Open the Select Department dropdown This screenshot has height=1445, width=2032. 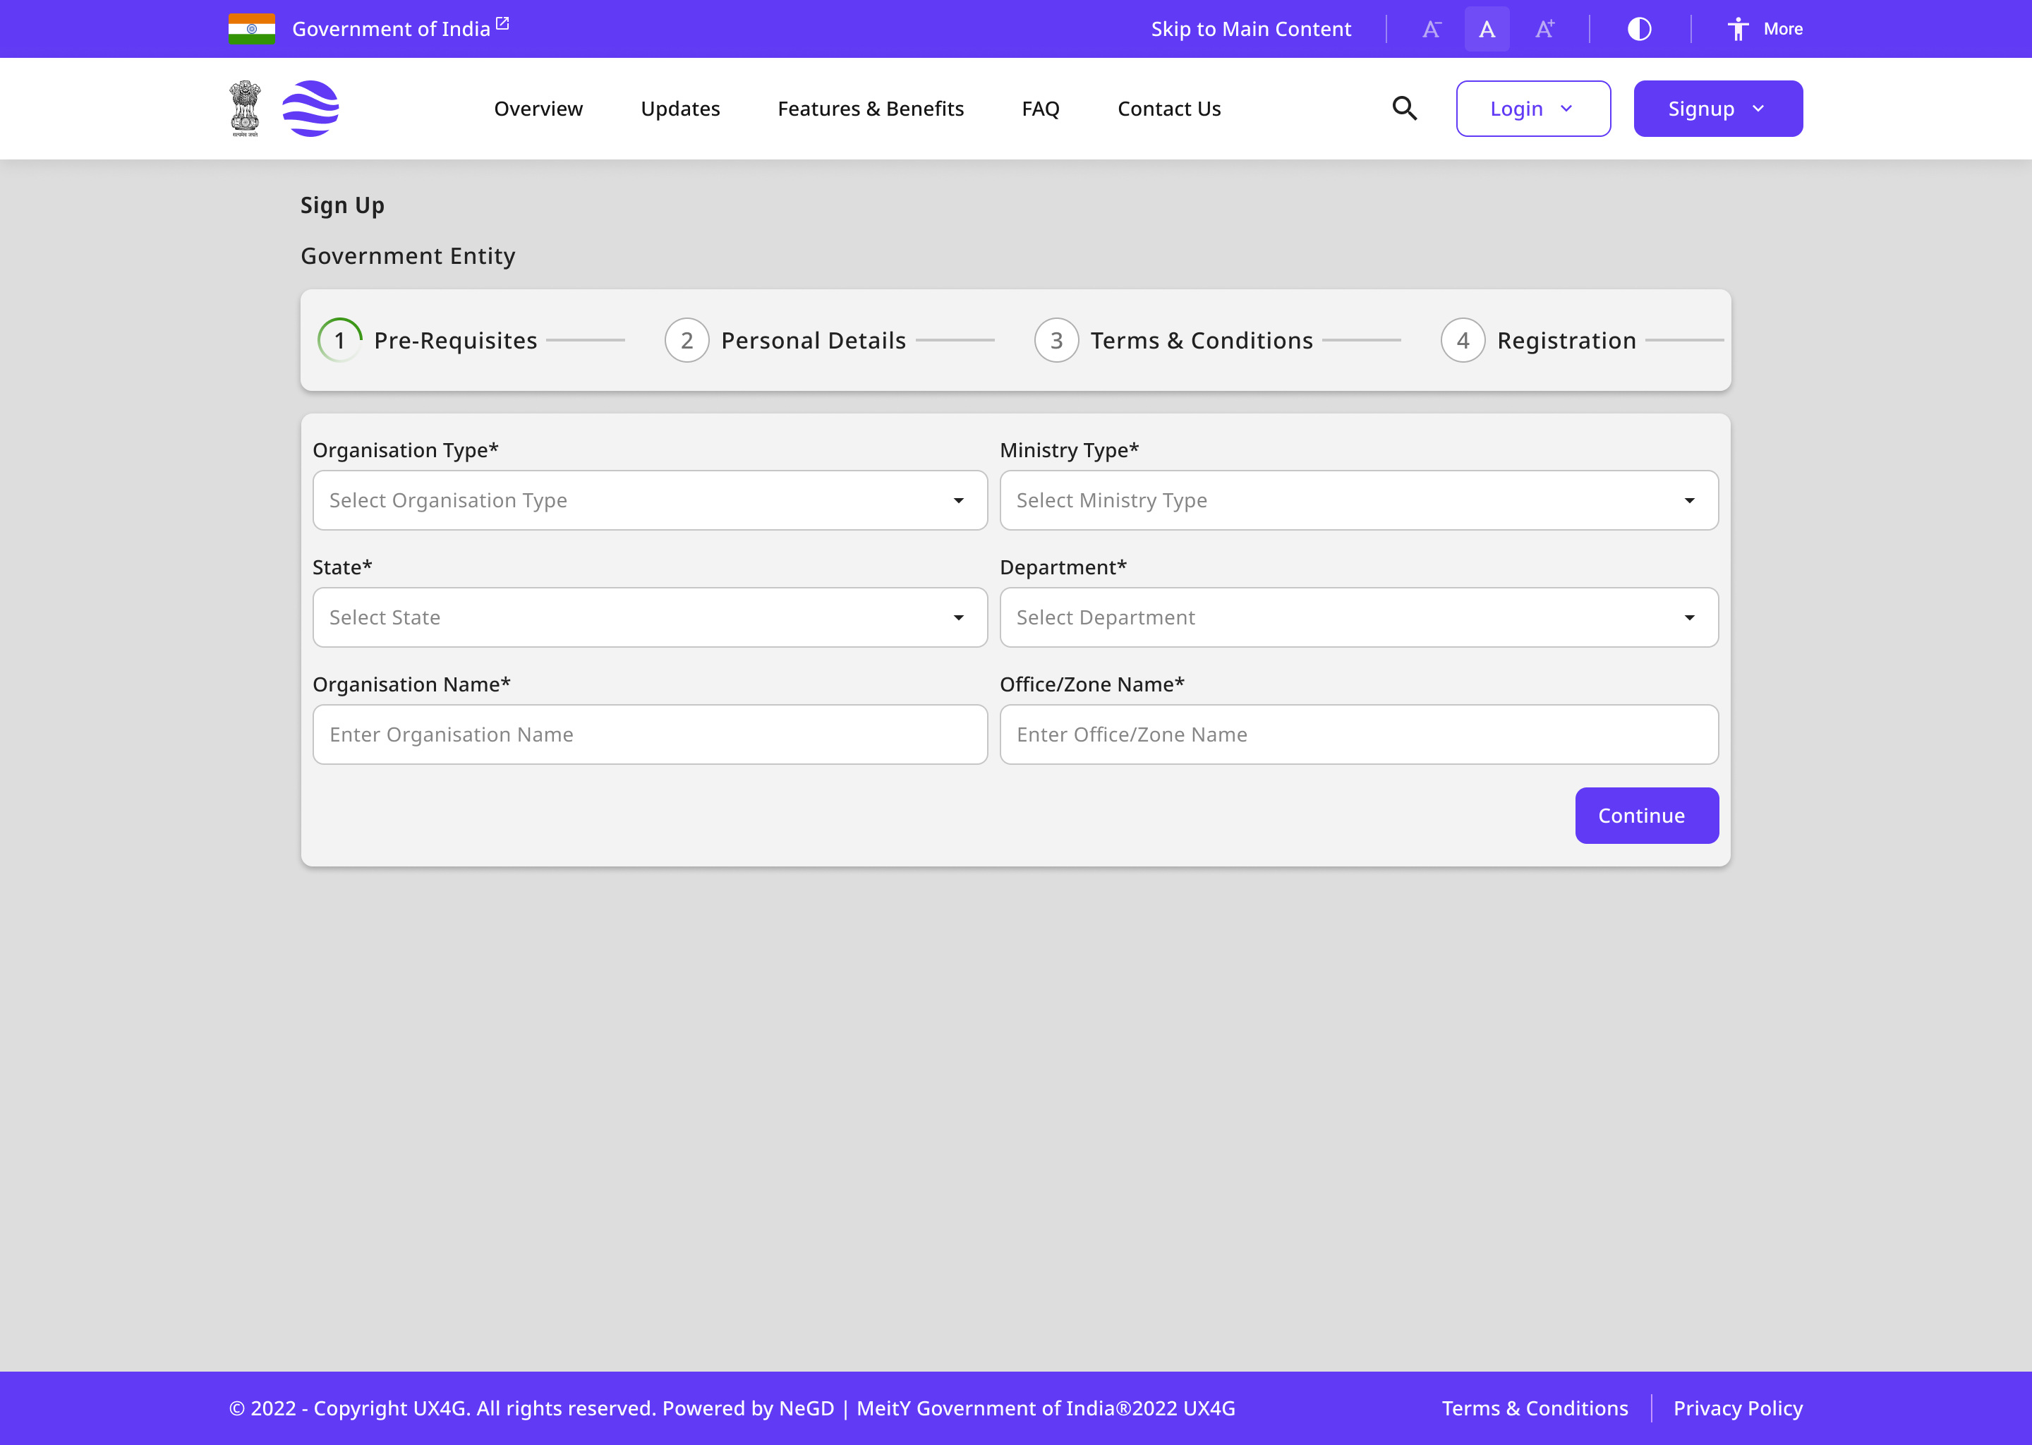click(x=1358, y=617)
